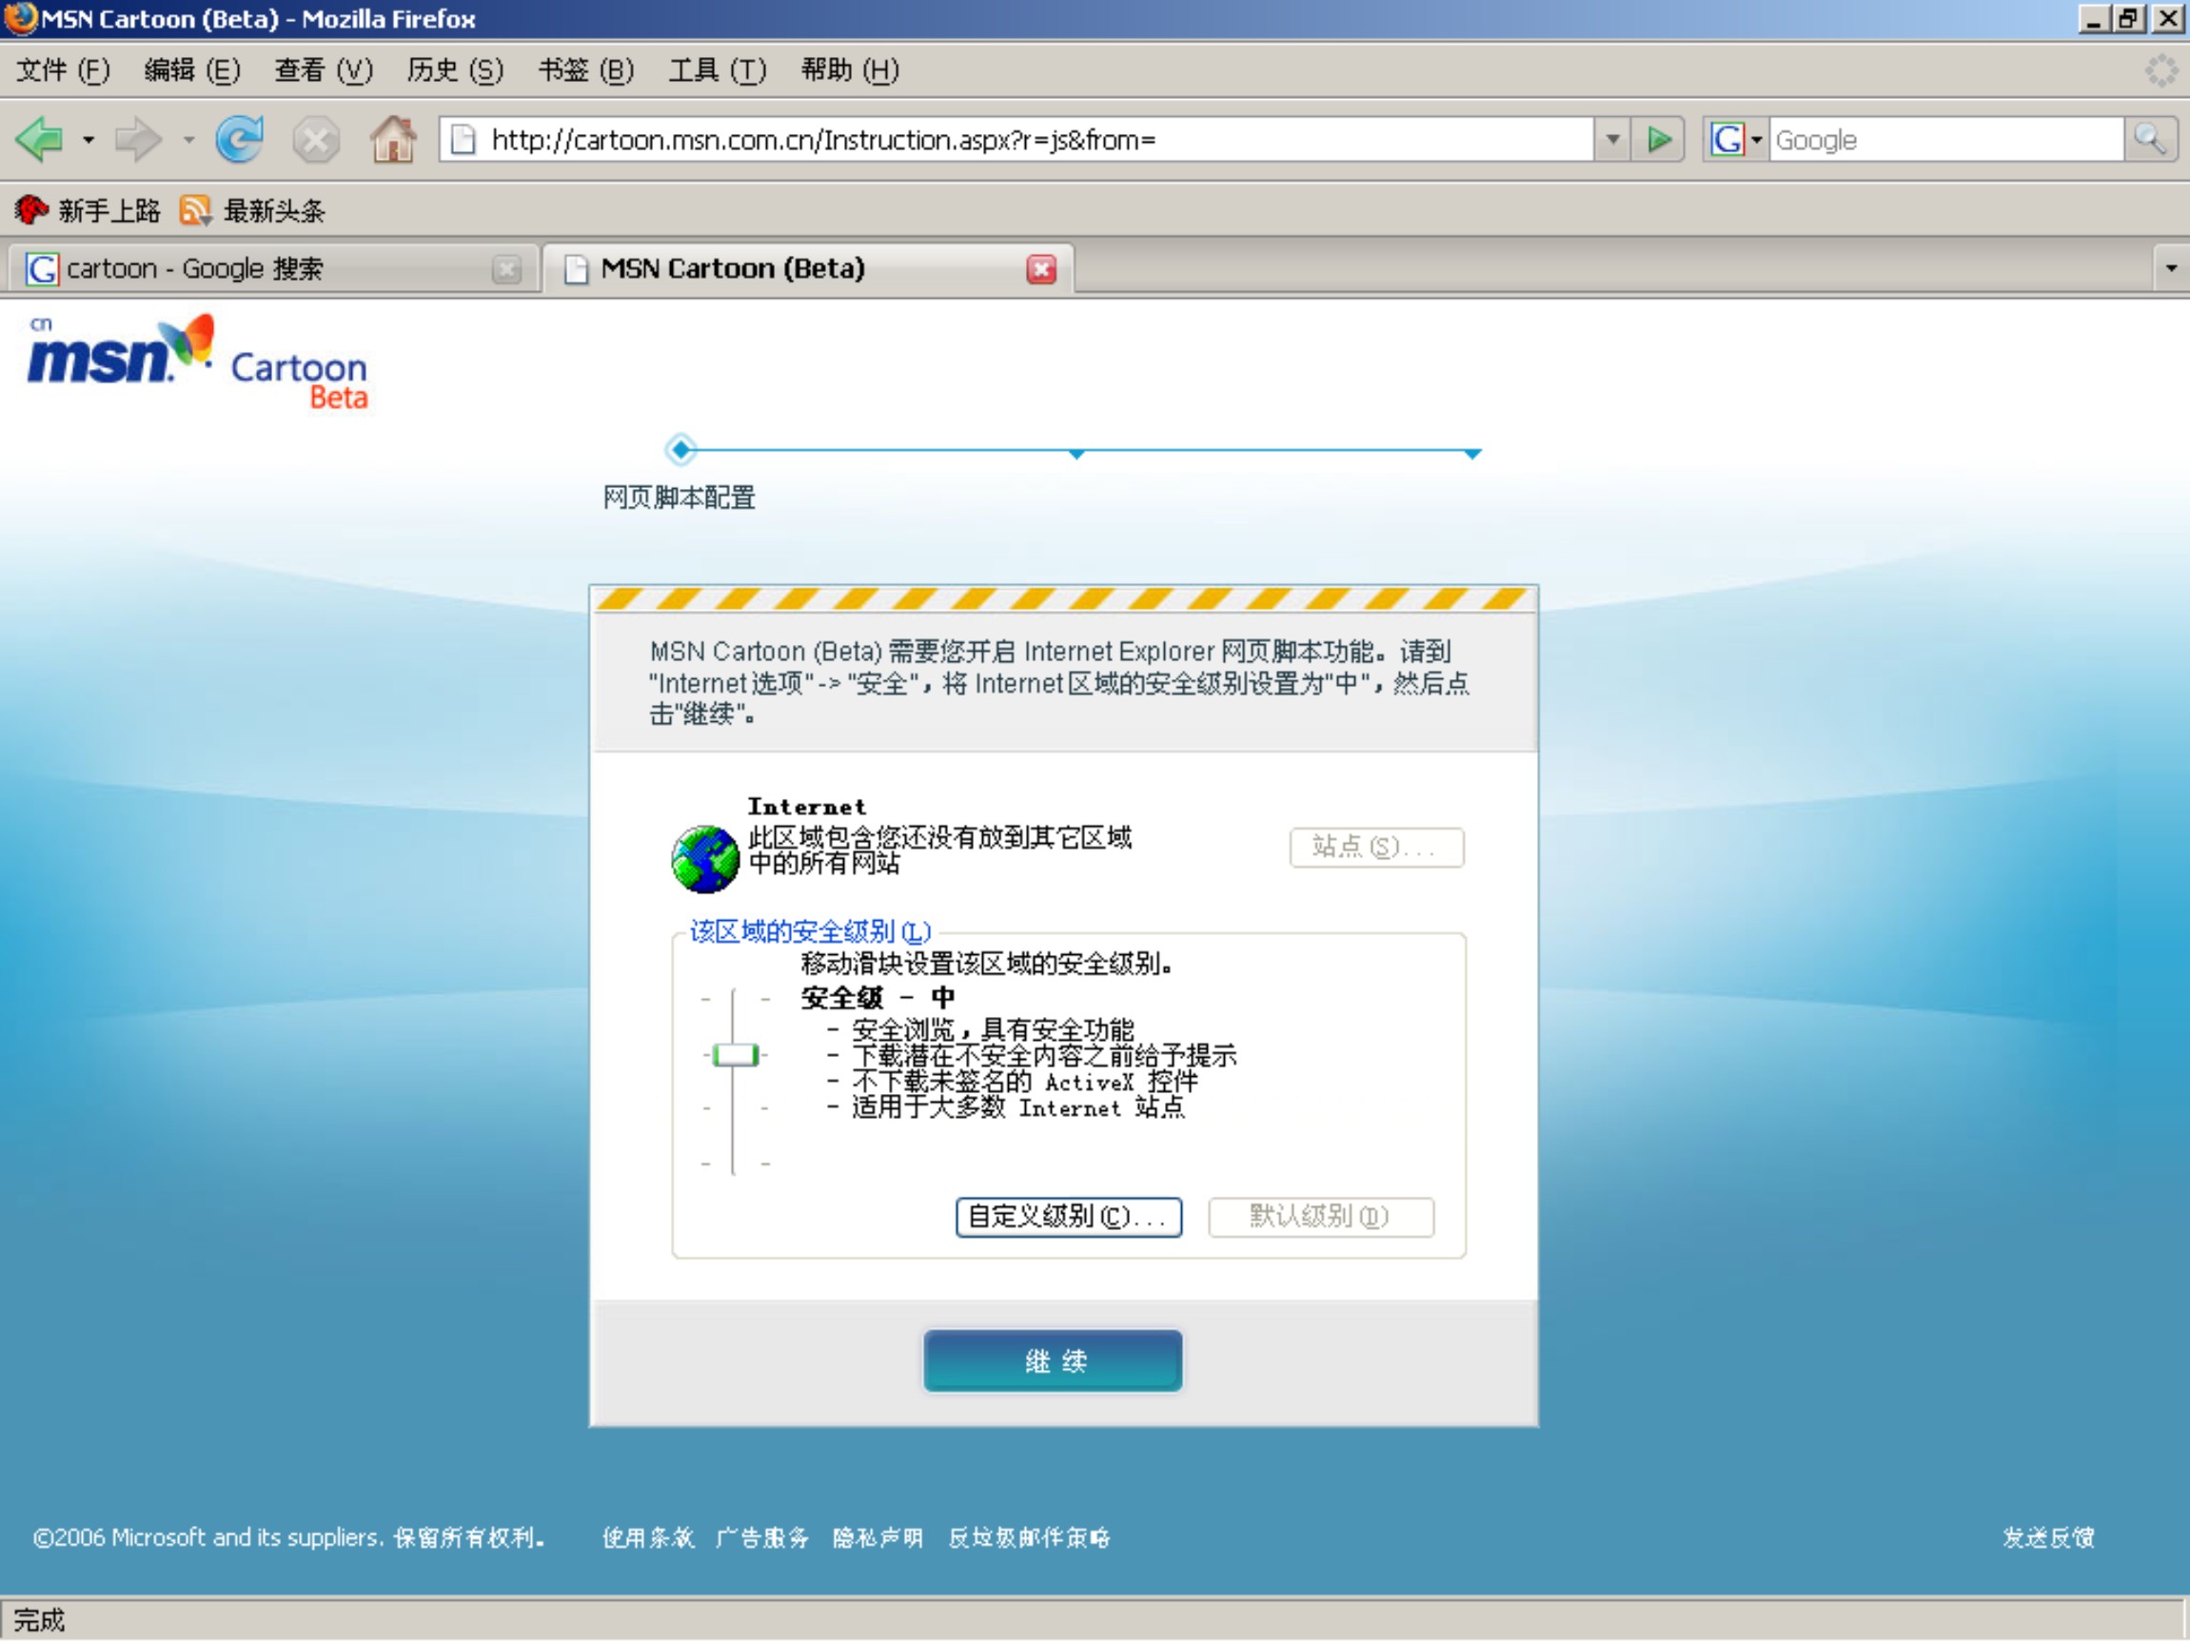Screen dimensions: 2190x1642
Task: Click the search magnifier icon
Action: point(2148,140)
